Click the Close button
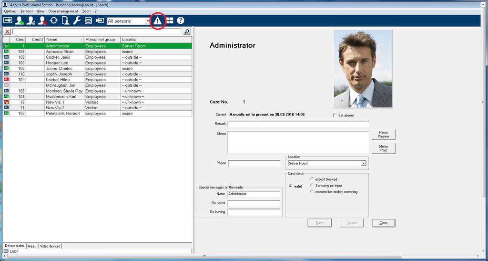 click(x=384, y=223)
